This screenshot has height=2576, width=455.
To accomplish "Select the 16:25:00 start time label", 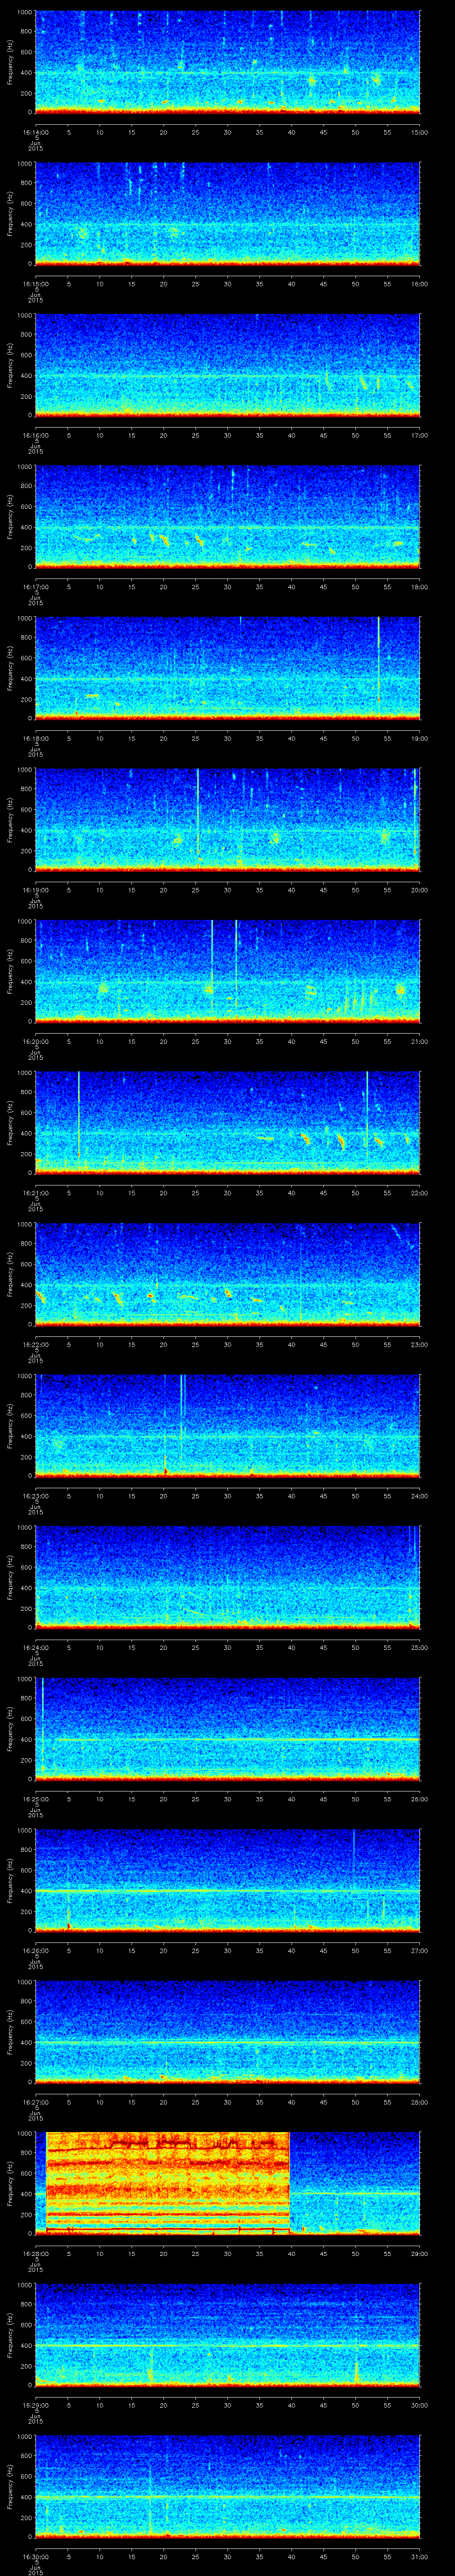I will tap(35, 1799).
